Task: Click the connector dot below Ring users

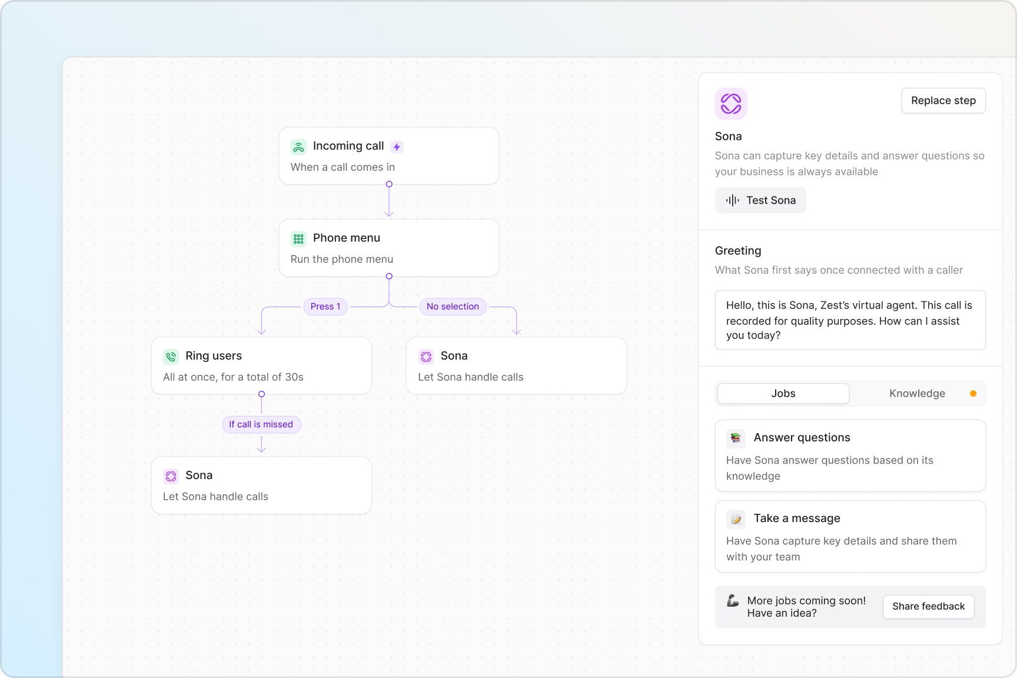Action: [x=261, y=394]
